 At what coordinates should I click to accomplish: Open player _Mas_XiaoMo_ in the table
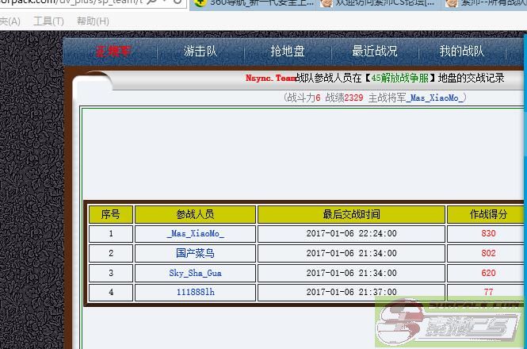195,234
